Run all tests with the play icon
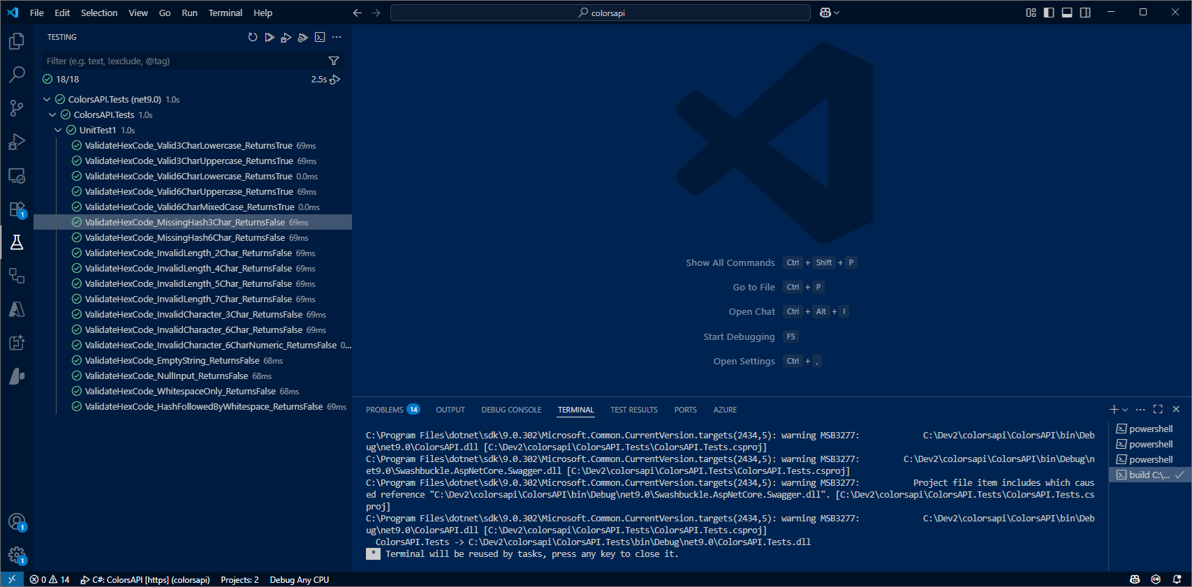Screen dimensions: 1192x587 pos(270,37)
